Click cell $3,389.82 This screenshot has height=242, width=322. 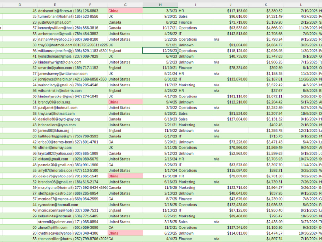pyautogui.click(x=266, y=11)
